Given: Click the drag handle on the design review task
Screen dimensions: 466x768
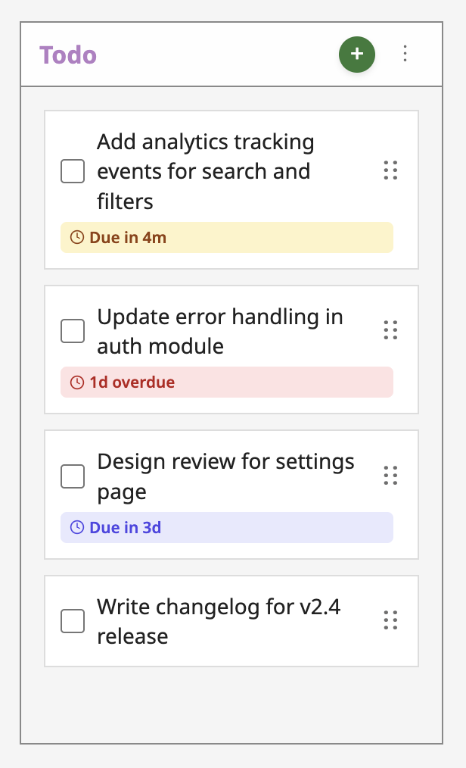Looking at the screenshot, I should [391, 476].
